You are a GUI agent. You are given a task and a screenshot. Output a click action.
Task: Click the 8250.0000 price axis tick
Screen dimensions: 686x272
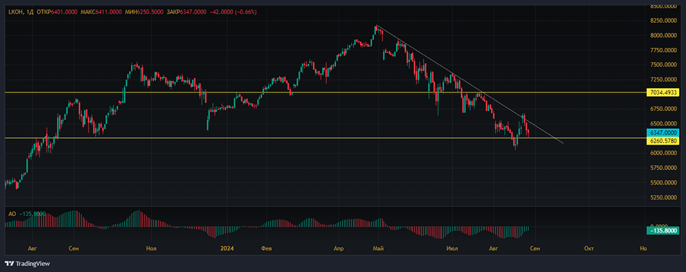pyautogui.click(x=663, y=21)
